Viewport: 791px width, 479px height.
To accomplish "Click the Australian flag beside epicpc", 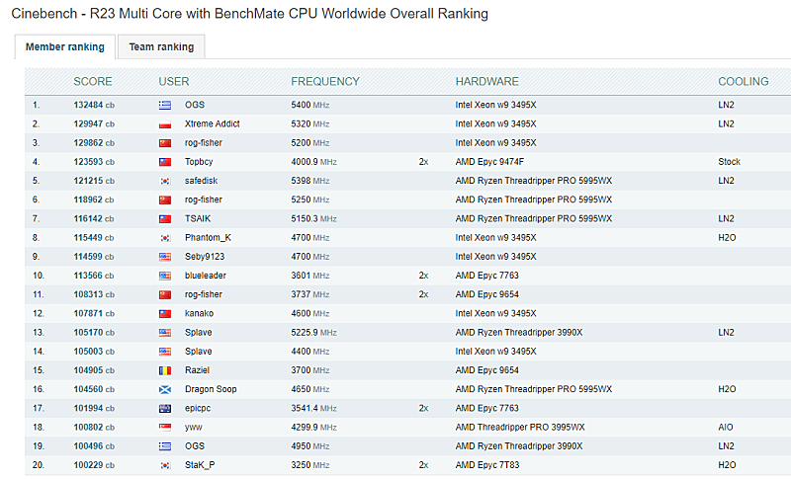I will coord(165,409).
